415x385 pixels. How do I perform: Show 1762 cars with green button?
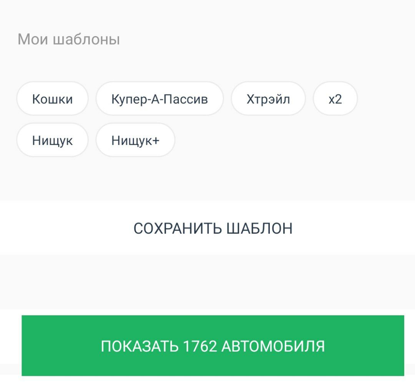(213, 345)
